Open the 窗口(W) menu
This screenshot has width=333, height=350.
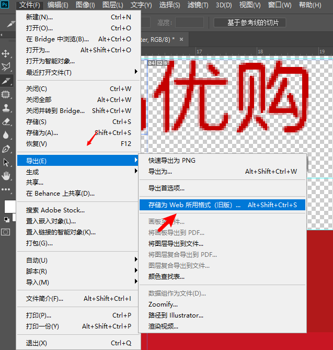point(280,5)
